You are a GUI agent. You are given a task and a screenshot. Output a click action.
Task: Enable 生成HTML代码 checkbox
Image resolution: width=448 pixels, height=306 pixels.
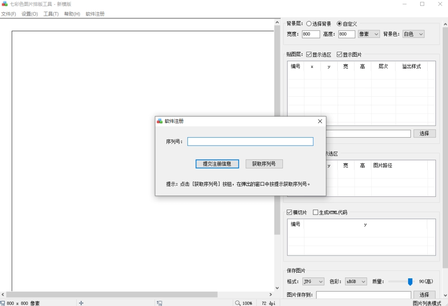point(315,212)
